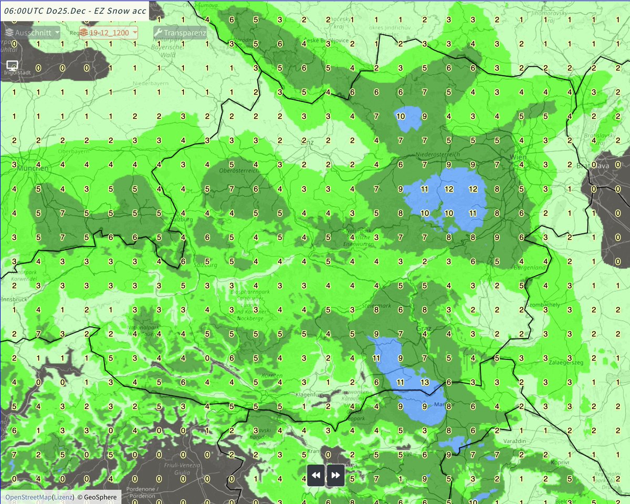Step back with the rewind button

(x=316, y=475)
